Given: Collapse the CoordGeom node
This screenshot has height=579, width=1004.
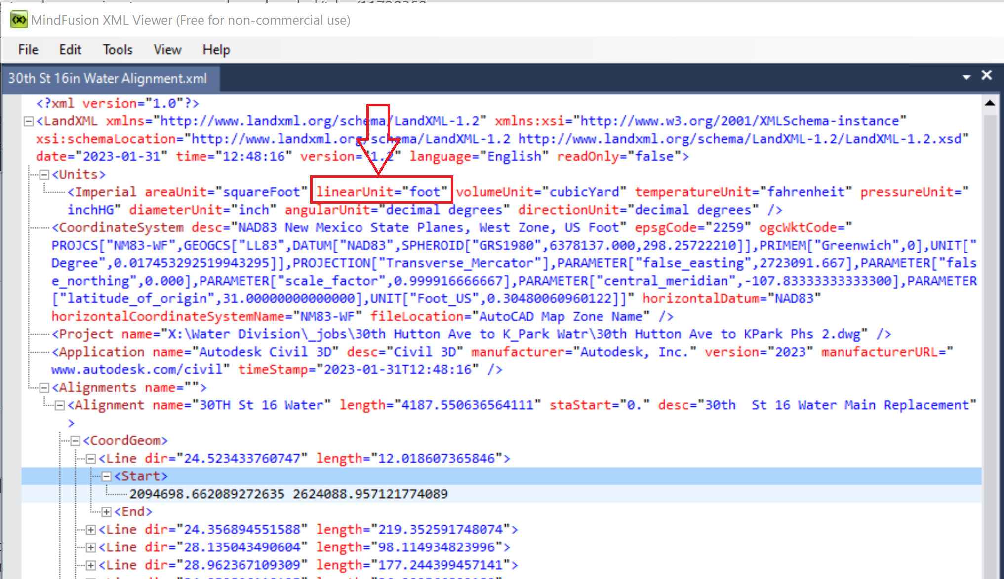Looking at the screenshot, I should coord(75,440).
